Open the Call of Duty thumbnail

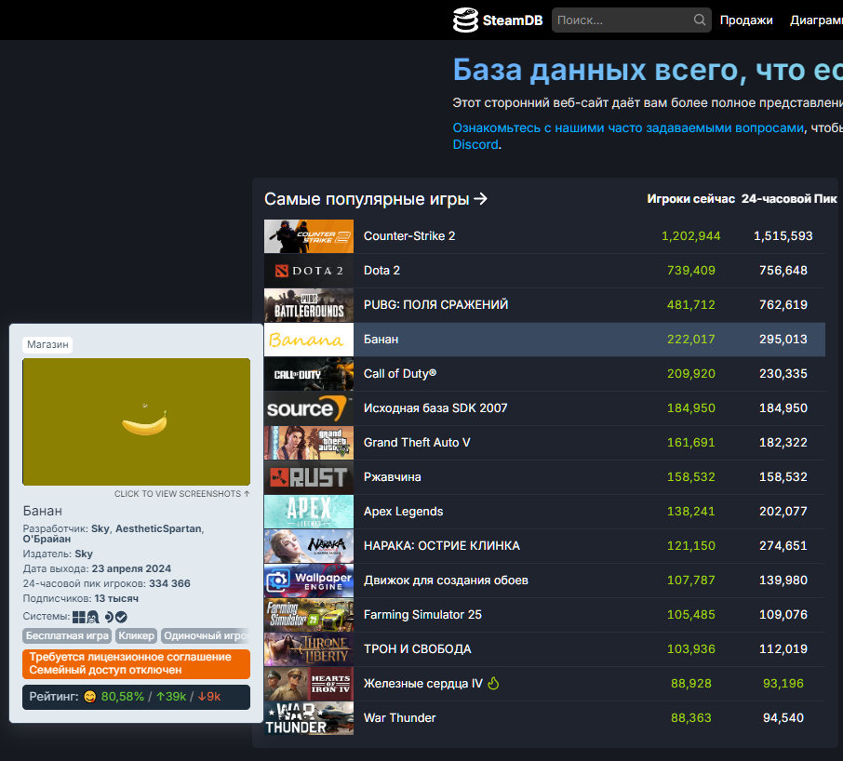point(309,373)
